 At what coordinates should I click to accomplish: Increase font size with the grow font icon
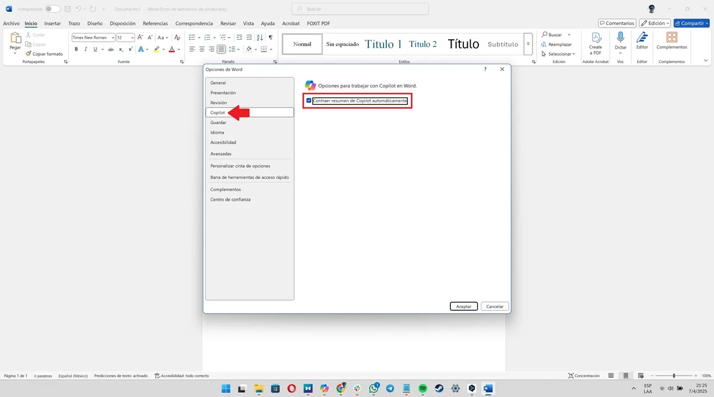point(140,37)
